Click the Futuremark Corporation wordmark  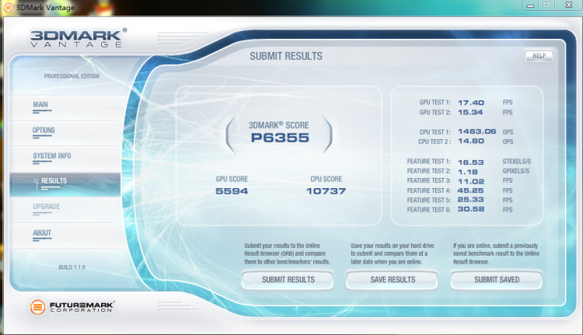82,307
